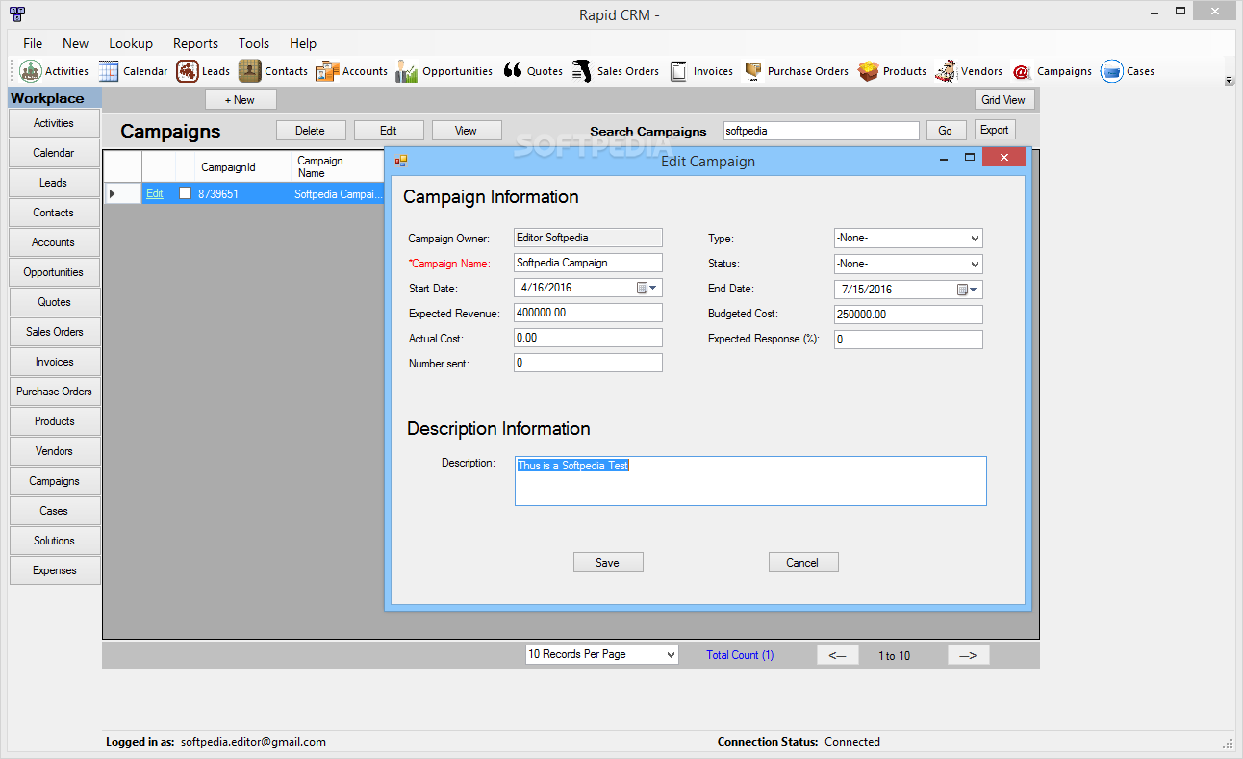1243x759 pixels.
Task: Open Expenses in the Workplace sidebar
Action: point(55,570)
